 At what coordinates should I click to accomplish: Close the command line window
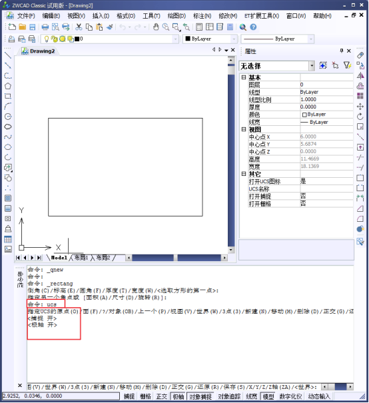tap(20, 385)
